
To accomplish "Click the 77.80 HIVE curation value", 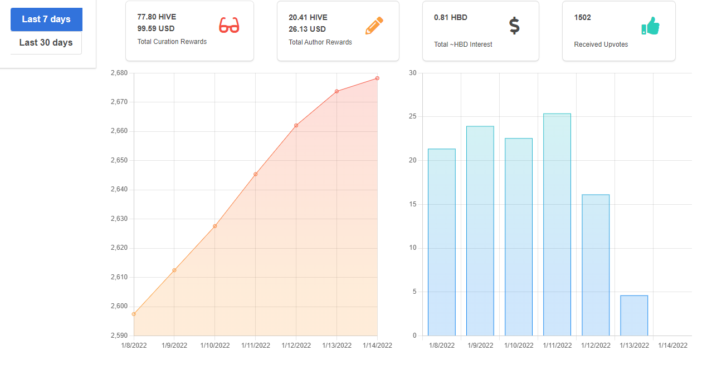I will tap(157, 17).
